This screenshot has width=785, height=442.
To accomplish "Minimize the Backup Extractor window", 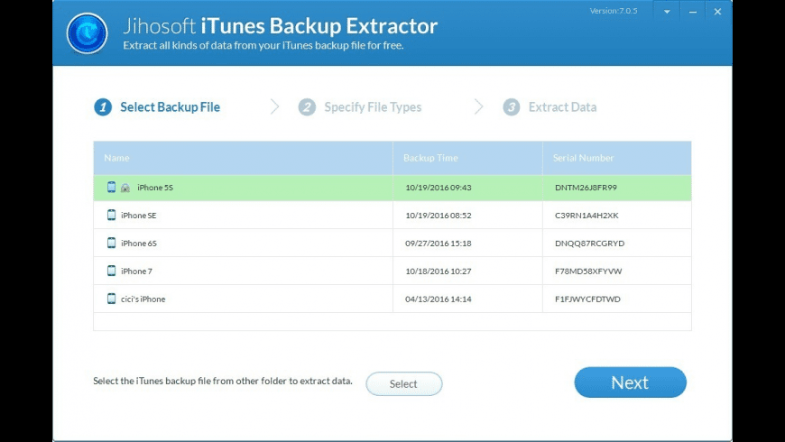I will coord(692,13).
